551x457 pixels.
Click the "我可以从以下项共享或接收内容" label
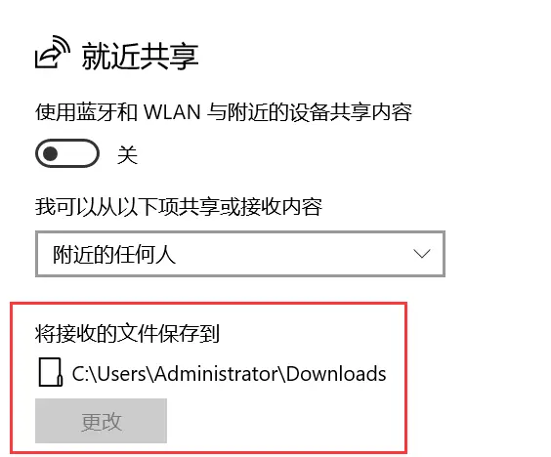(x=179, y=207)
